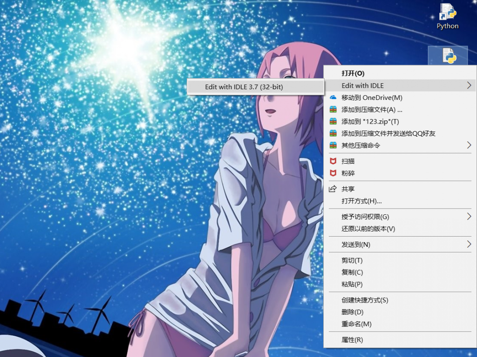
Task: Choose 添加到 "123.zip"(T) menu entry
Action: [x=400, y=121]
